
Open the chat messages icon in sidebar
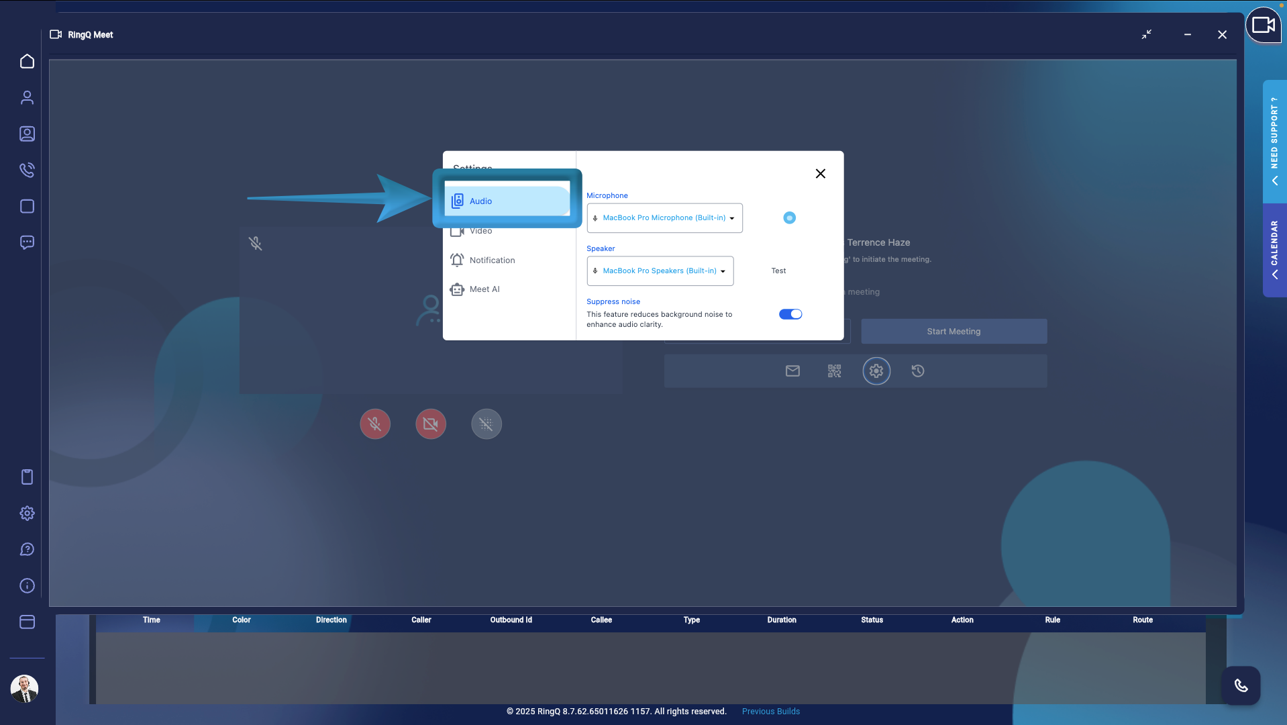(27, 242)
